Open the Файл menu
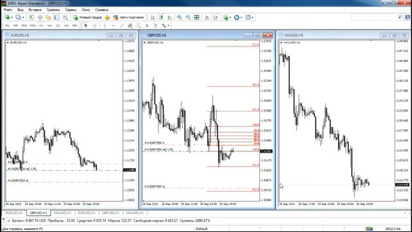Viewport: 412px width, 232px height. point(8,10)
